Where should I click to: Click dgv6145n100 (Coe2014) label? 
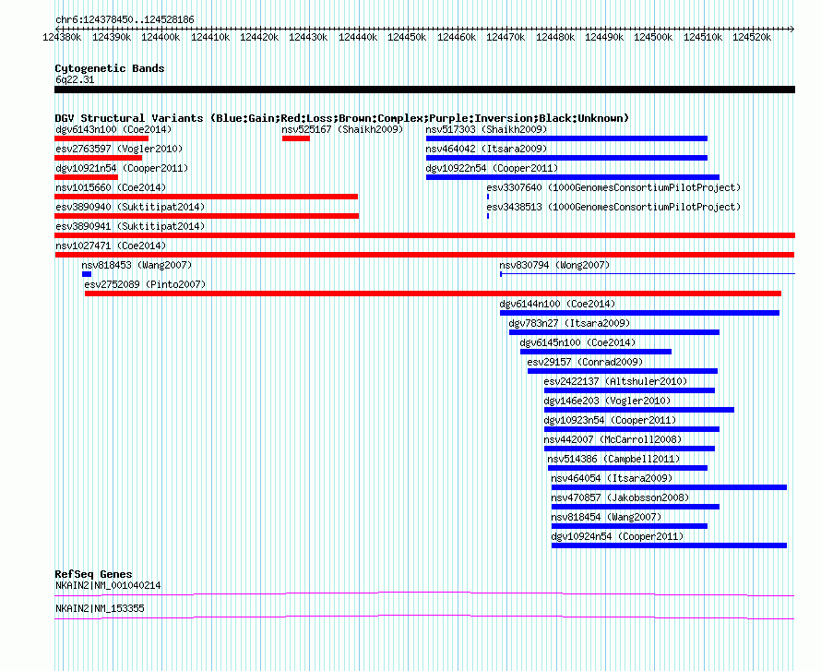point(577,342)
